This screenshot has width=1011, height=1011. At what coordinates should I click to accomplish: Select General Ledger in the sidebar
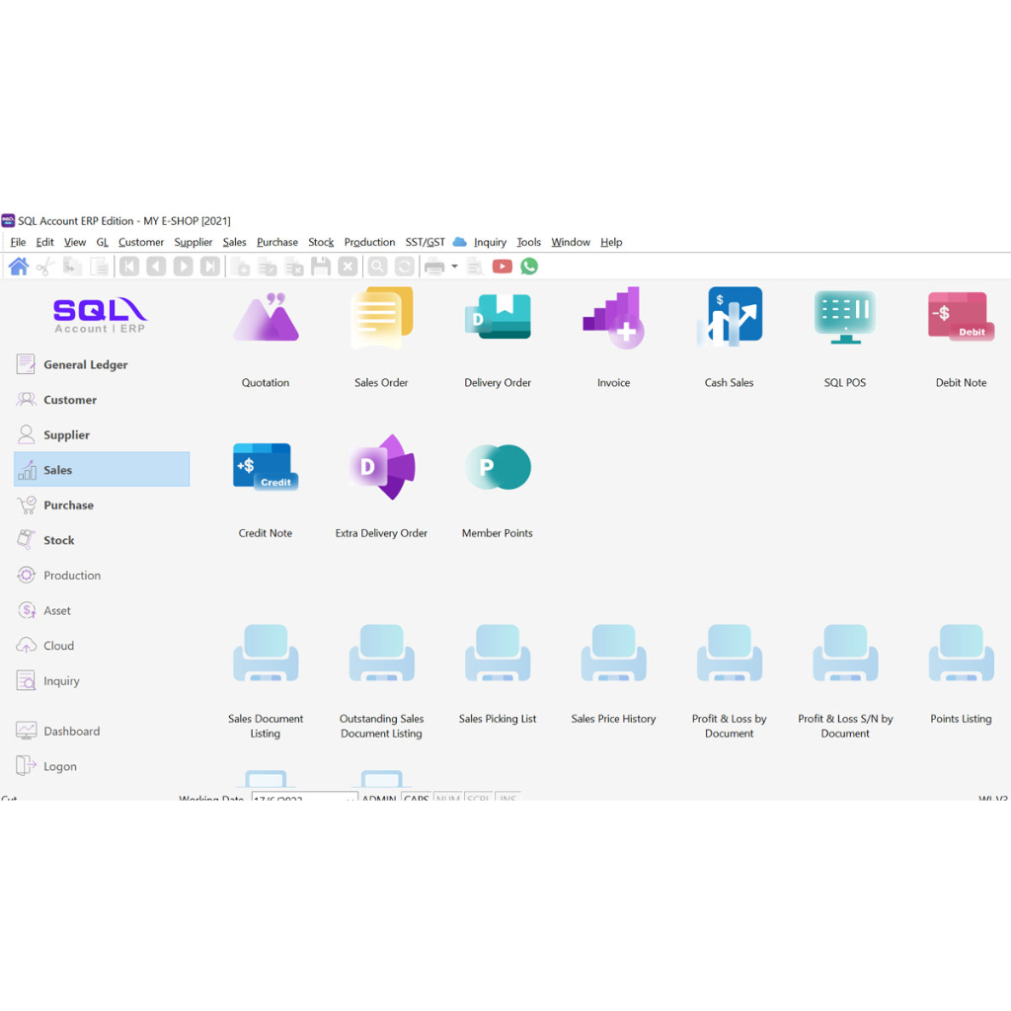click(102, 364)
